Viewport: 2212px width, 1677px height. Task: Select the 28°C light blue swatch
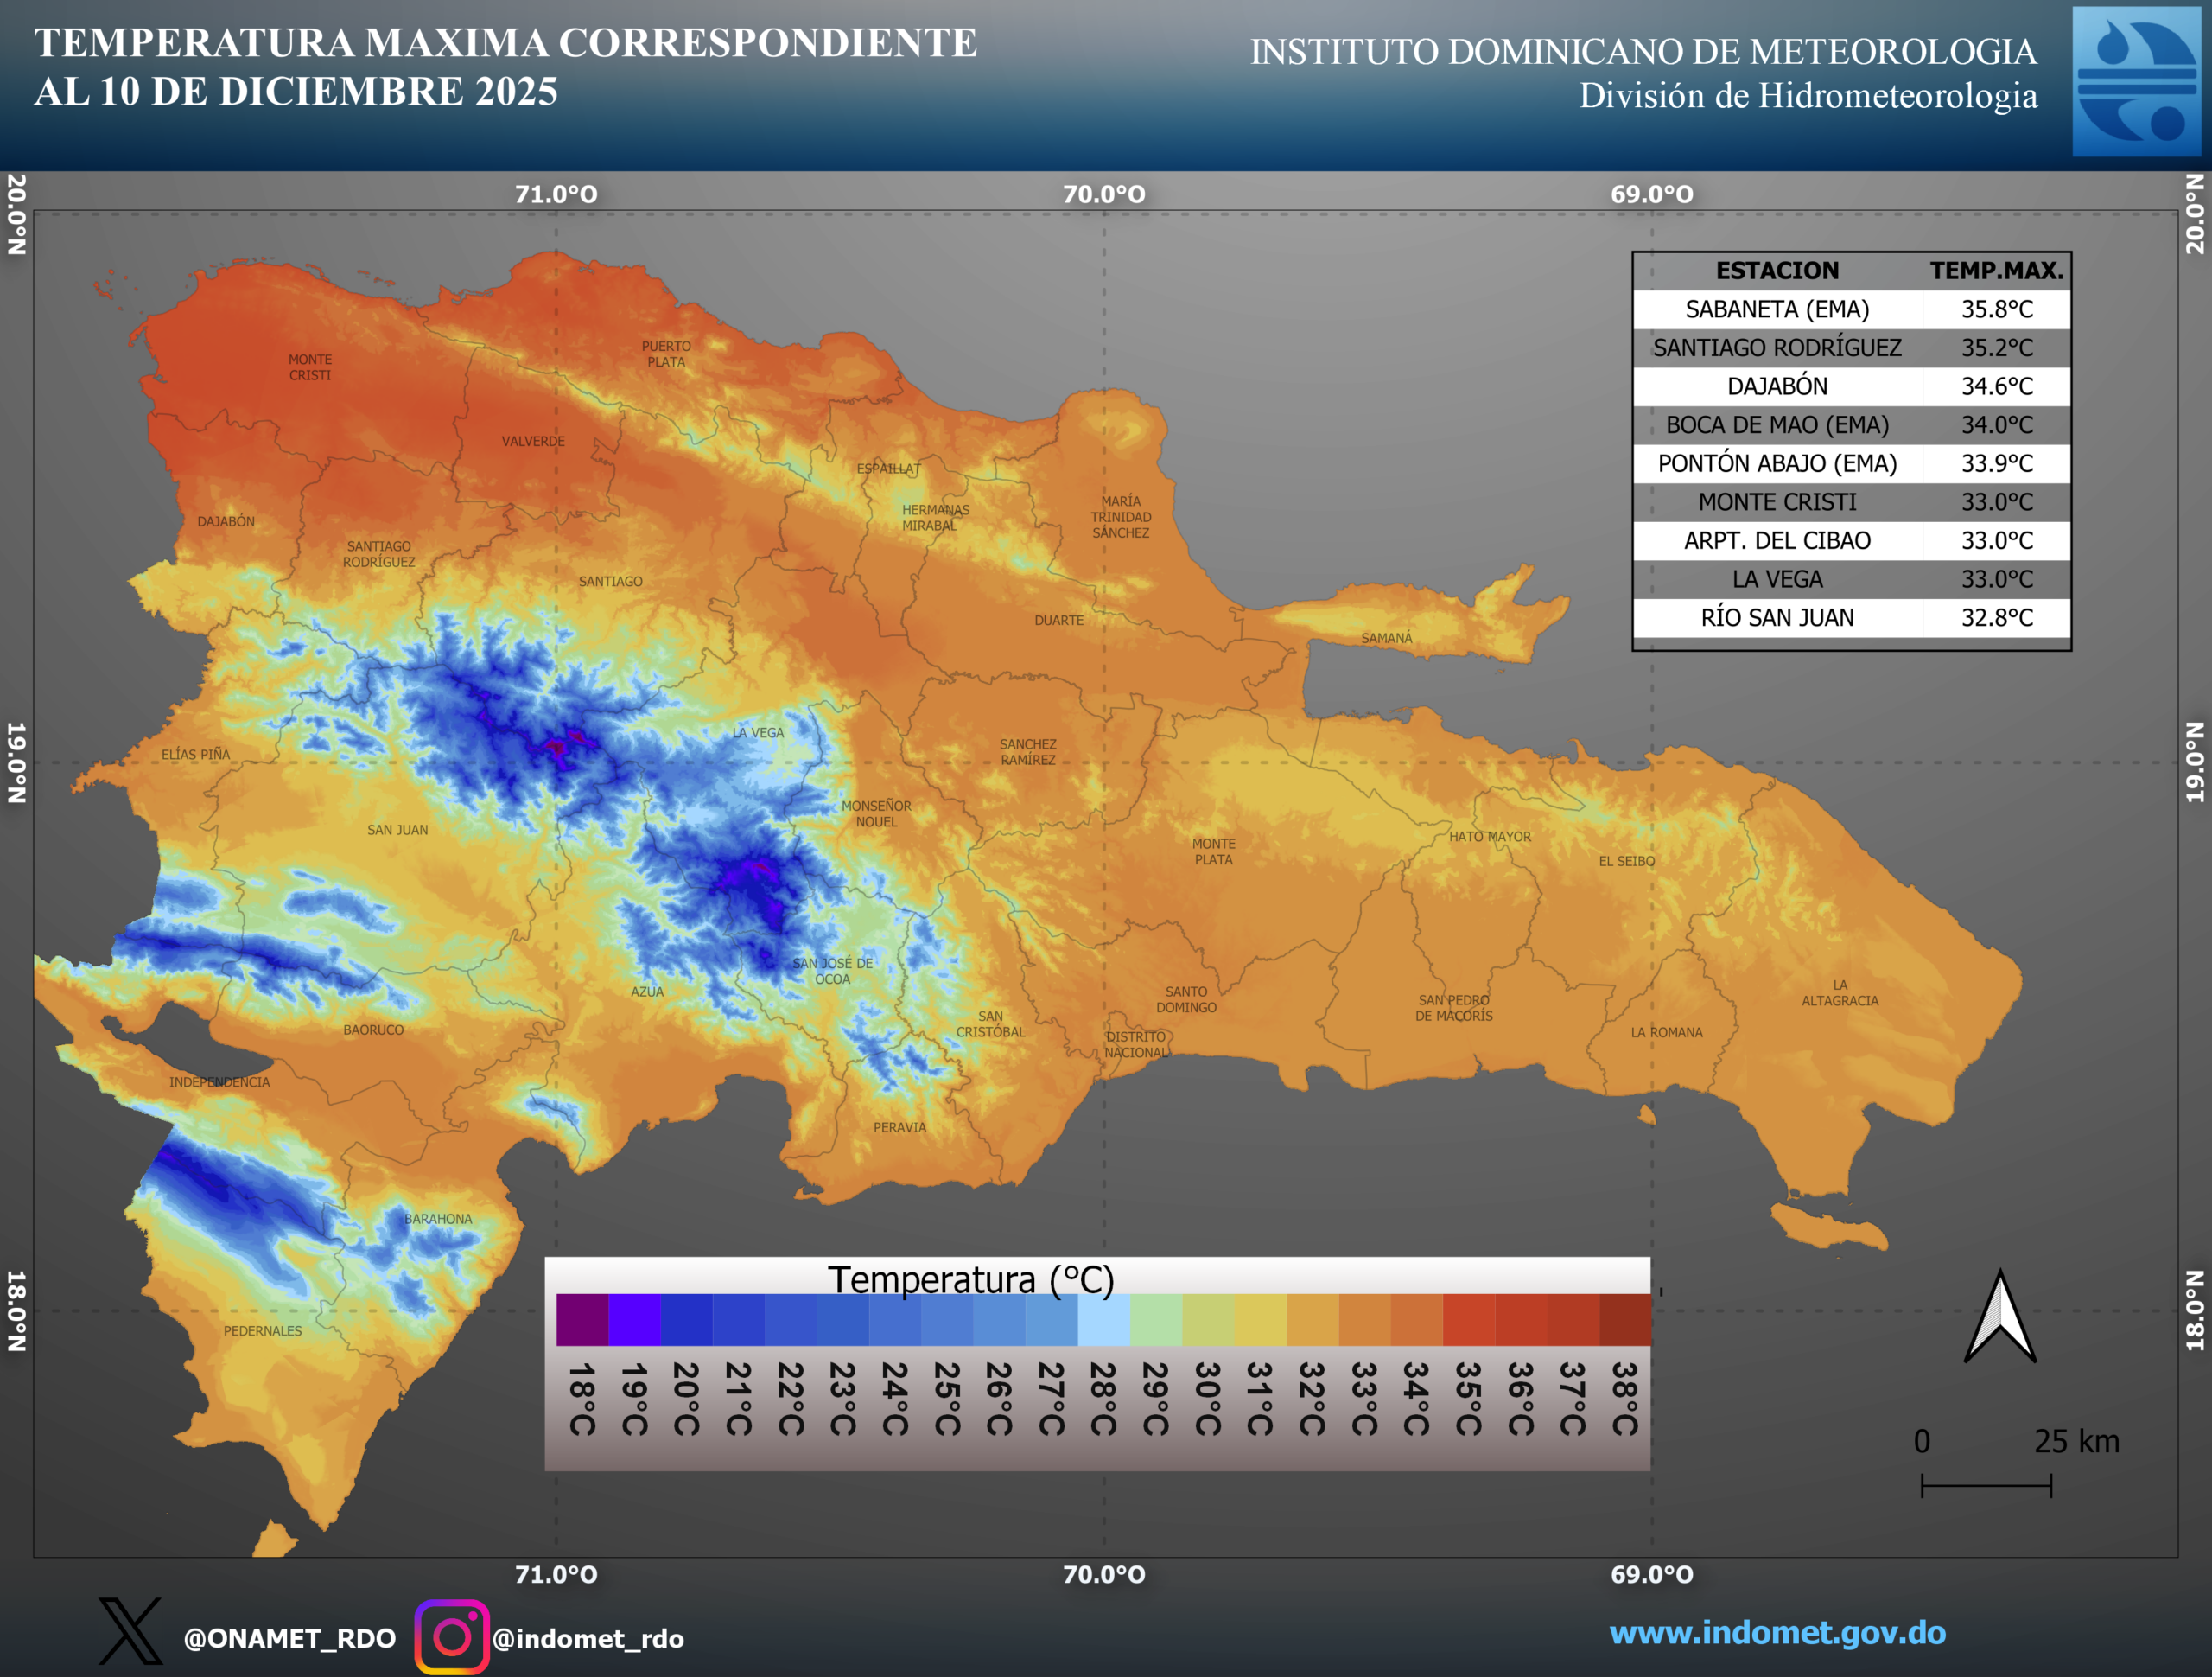click(x=1103, y=1320)
